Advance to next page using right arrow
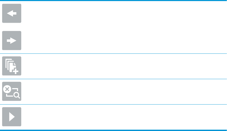 tap(12, 40)
